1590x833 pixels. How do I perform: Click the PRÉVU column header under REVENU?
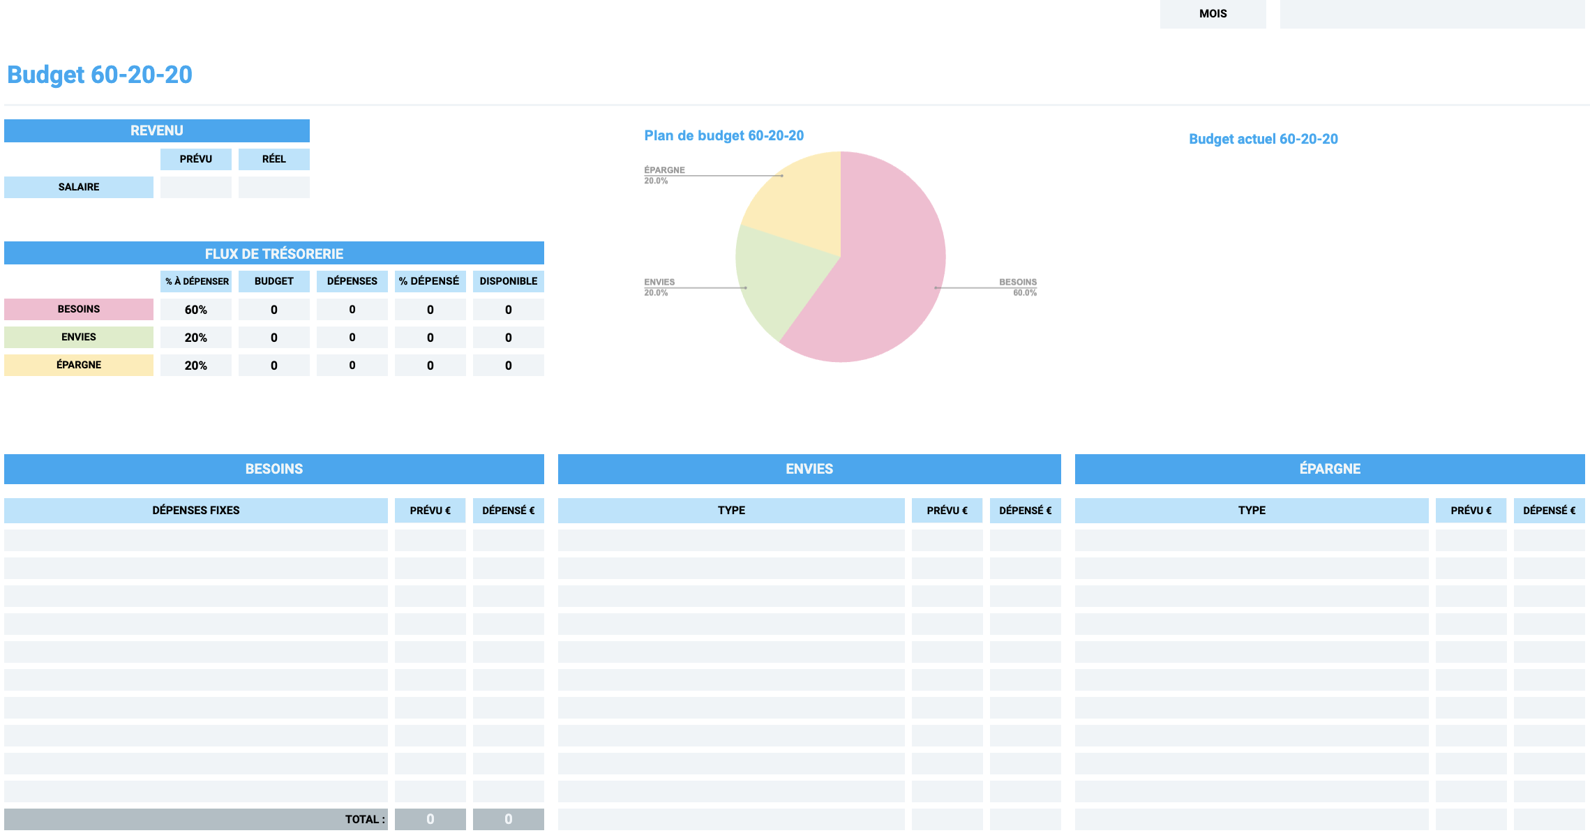196,159
